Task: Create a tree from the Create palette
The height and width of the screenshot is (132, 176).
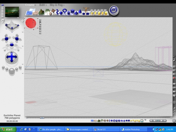Action: pos(47,11)
